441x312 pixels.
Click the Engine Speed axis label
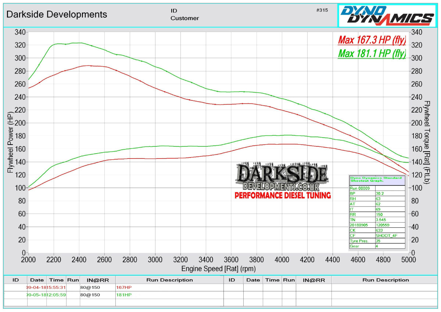pos(218,269)
